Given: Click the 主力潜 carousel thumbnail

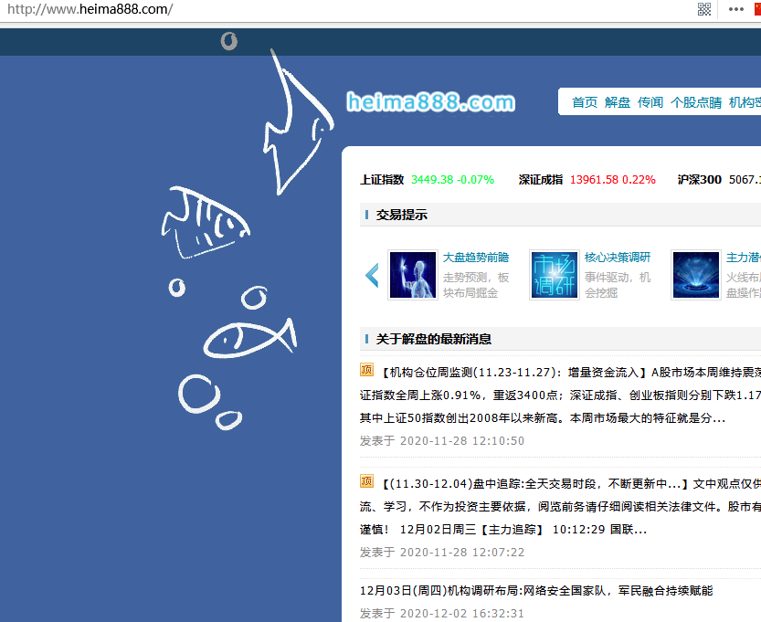Looking at the screenshot, I should 696,274.
